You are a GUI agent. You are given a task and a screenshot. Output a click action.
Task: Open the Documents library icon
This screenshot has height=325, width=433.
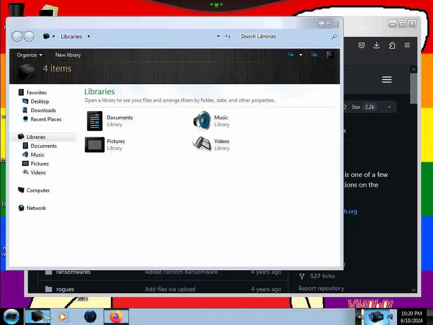point(95,121)
